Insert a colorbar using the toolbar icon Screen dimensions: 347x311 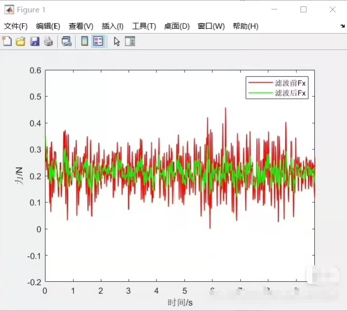coord(85,41)
